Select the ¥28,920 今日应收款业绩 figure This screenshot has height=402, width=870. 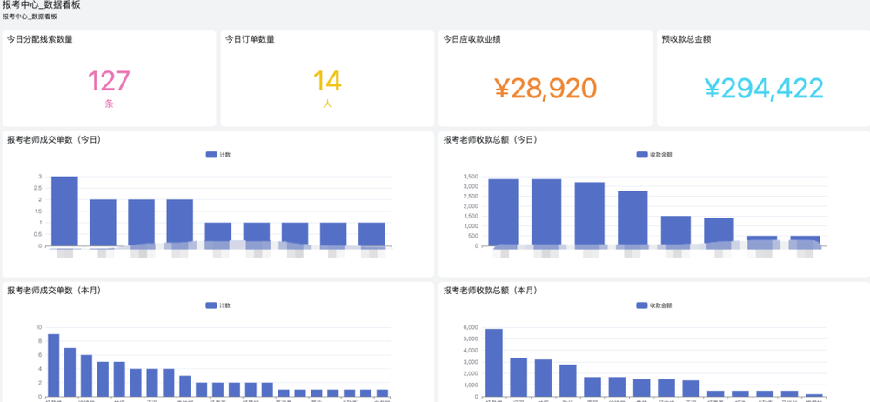(545, 88)
